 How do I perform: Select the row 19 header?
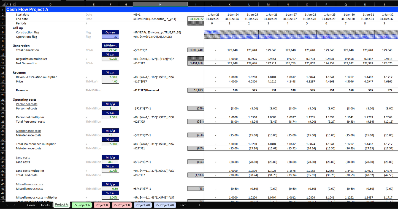pyautogui.click(x=2, y=90)
